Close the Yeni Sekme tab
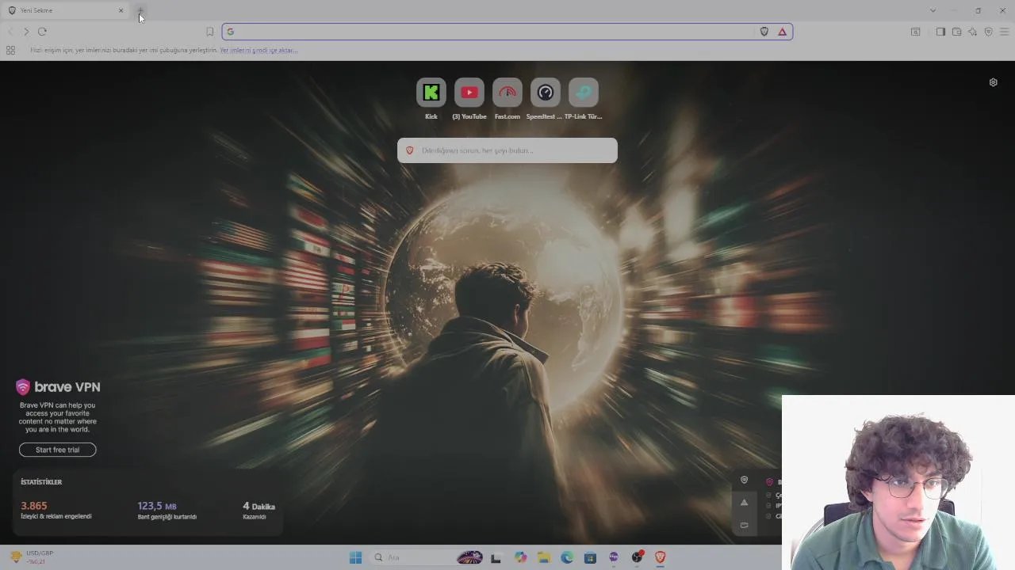The image size is (1015, 570). coord(121,10)
